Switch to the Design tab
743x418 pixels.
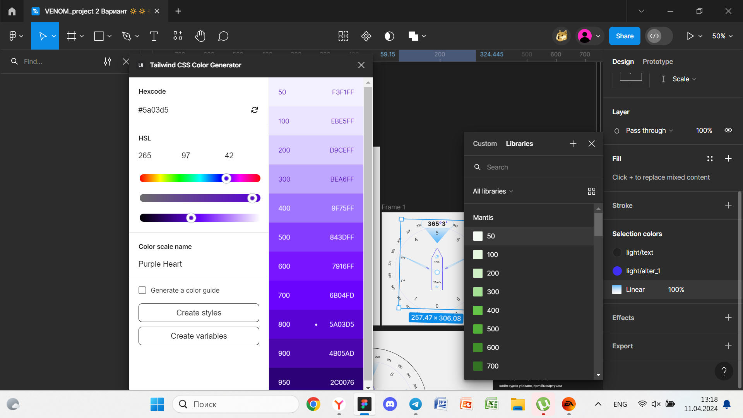[623, 62]
